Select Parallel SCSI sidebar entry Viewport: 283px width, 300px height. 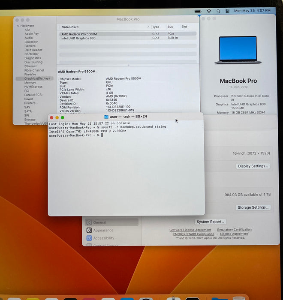33,95
